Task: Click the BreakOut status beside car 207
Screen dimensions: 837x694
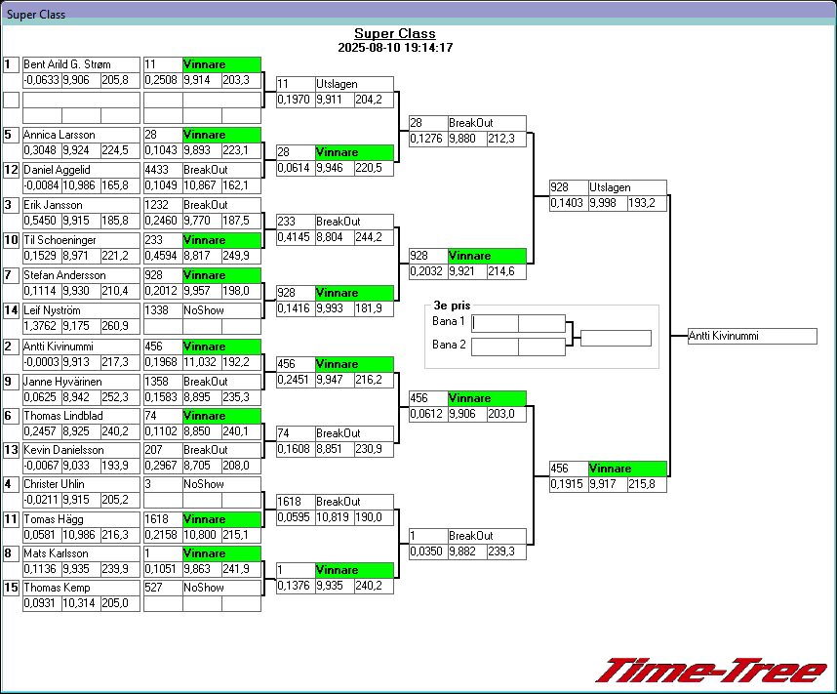Action: (221, 451)
